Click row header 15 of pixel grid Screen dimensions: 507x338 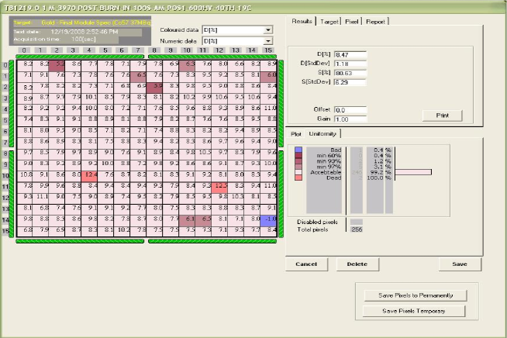point(6,230)
